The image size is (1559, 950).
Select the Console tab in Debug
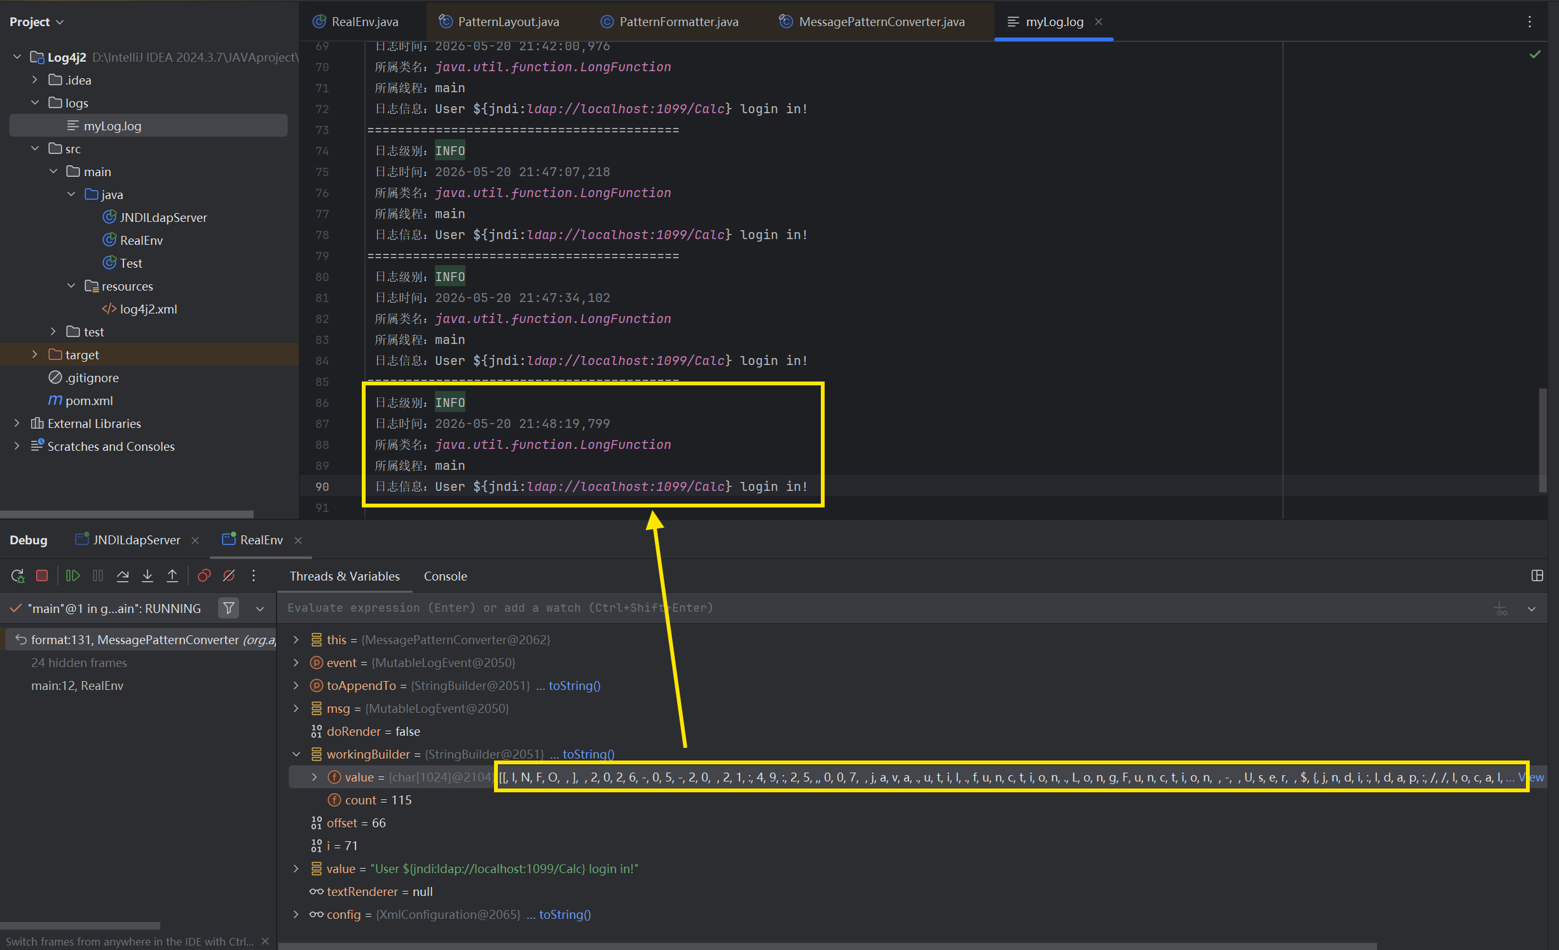pos(446,576)
